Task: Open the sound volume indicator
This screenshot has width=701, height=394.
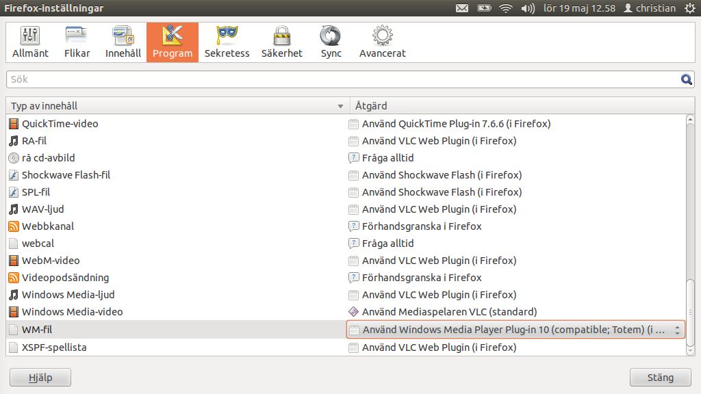Action: point(528,8)
